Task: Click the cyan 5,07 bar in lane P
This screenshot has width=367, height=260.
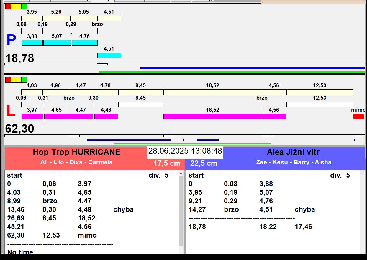Action: coord(57,43)
